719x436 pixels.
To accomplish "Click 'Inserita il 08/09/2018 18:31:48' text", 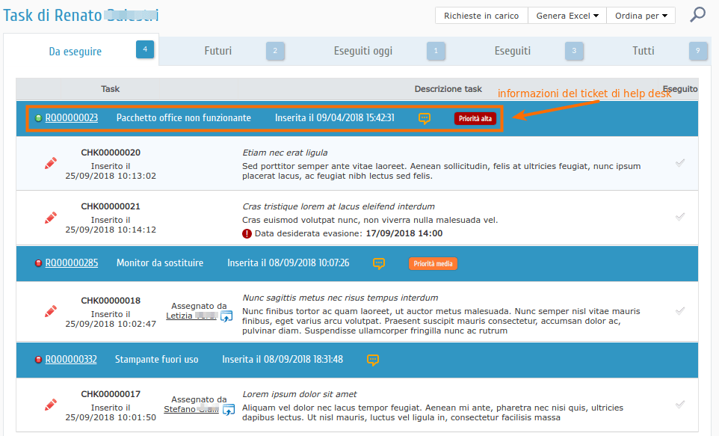I will coord(283,360).
